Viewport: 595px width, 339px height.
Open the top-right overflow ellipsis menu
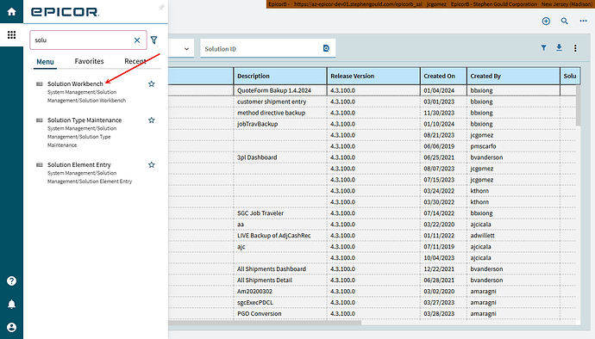click(583, 22)
